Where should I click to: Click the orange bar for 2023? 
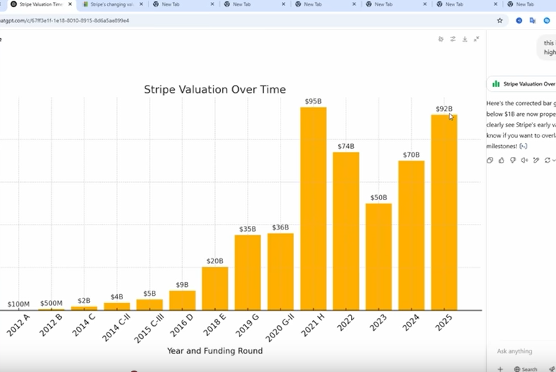pyautogui.click(x=379, y=257)
